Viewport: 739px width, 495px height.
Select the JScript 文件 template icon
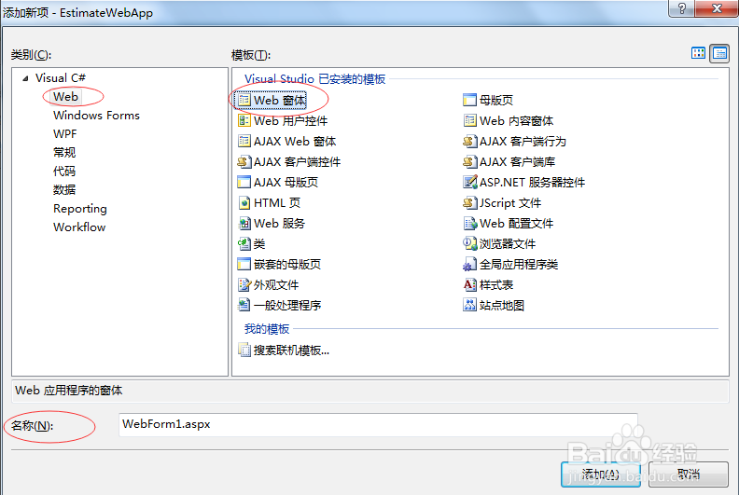pyautogui.click(x=470, y=202)
